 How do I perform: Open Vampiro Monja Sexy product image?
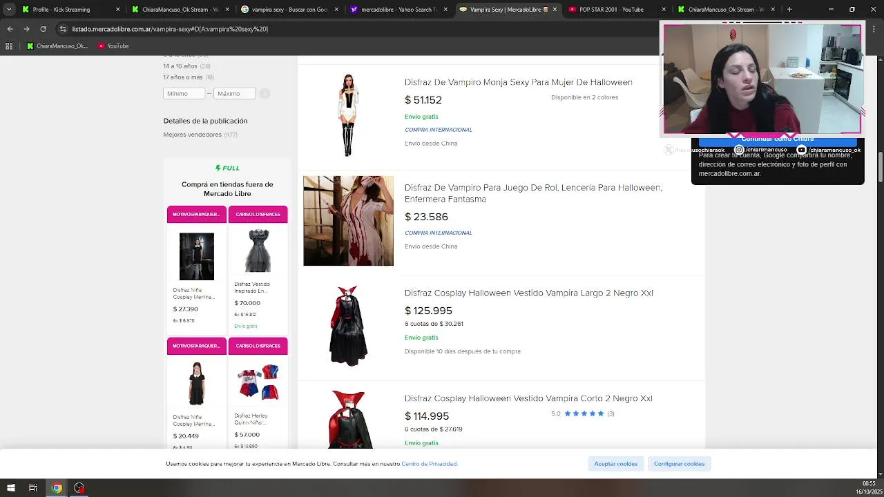pos(348,115)
